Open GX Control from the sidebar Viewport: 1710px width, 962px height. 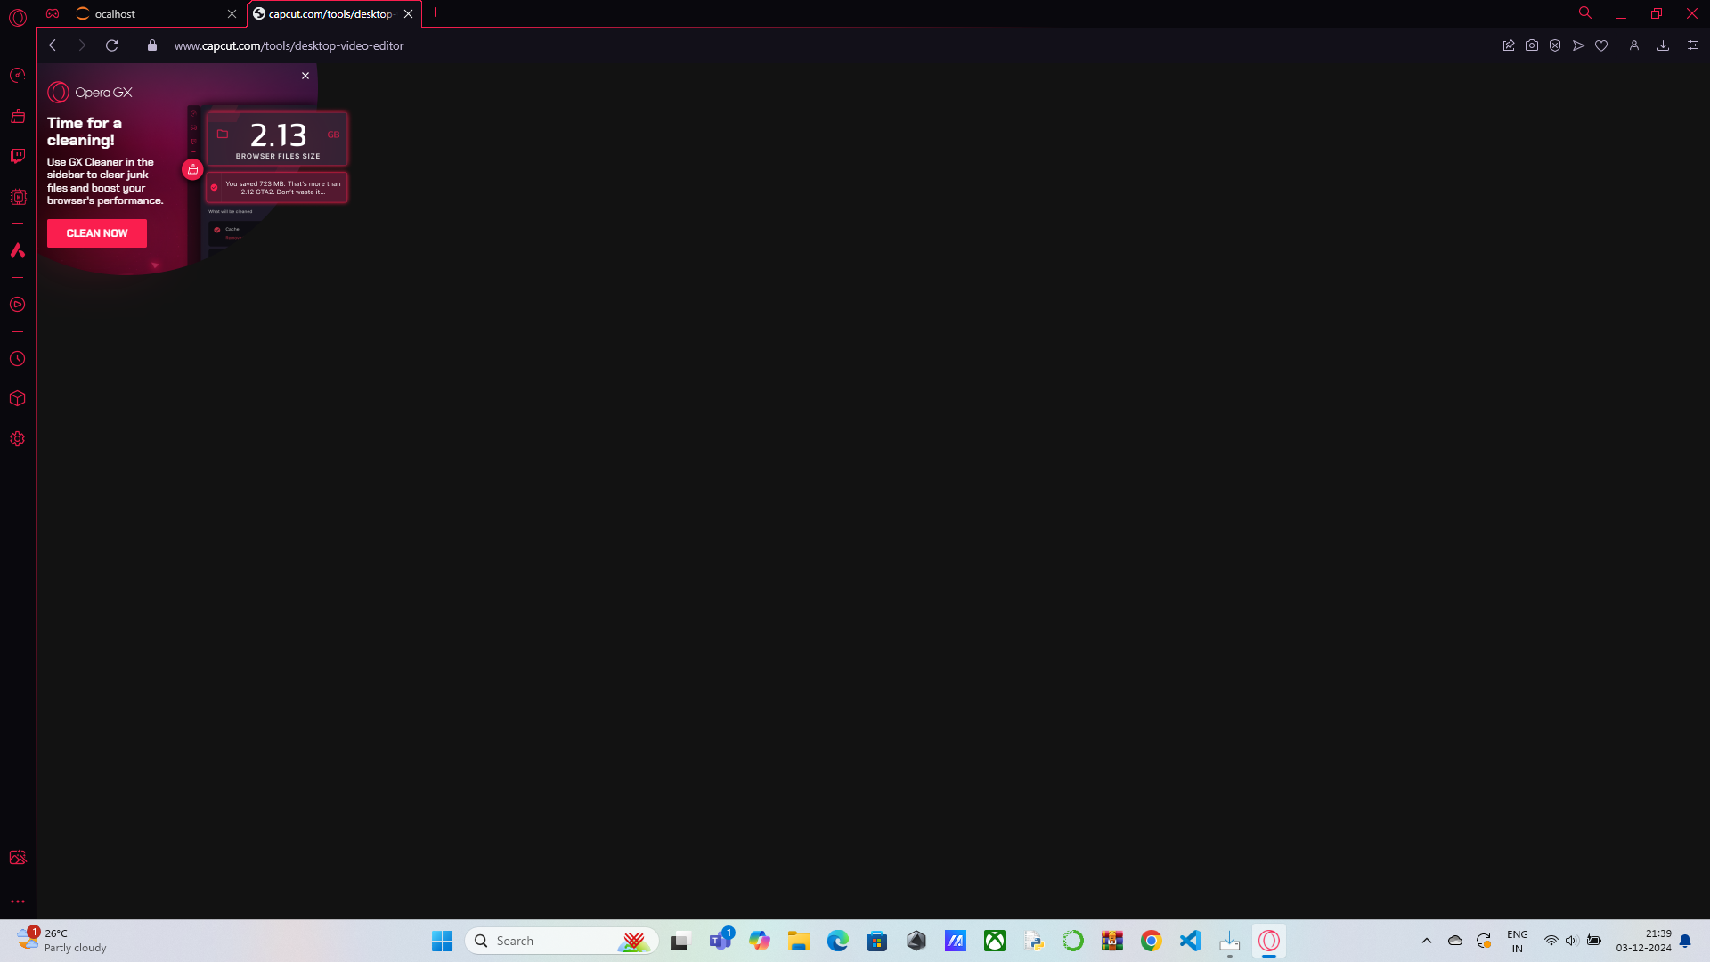[18, 197]
